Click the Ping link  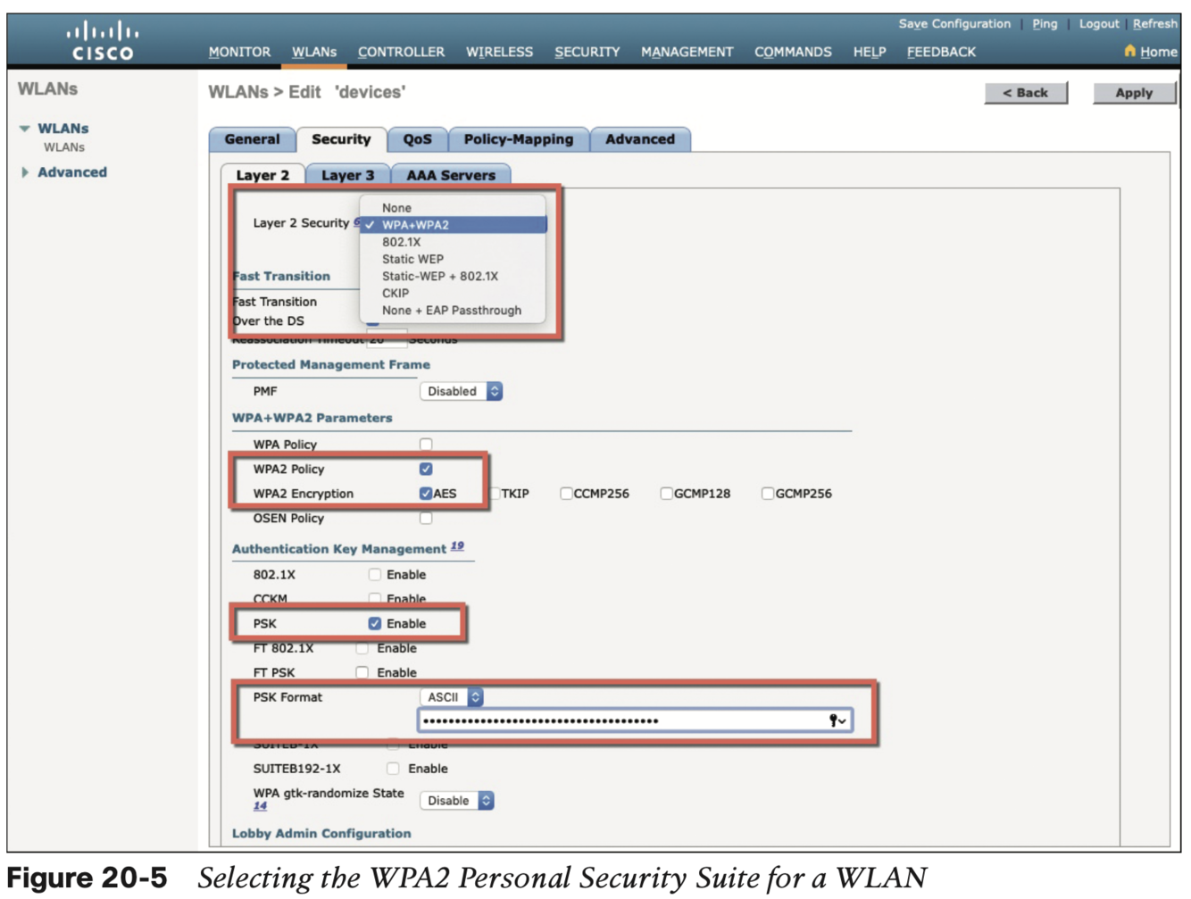1045,24
